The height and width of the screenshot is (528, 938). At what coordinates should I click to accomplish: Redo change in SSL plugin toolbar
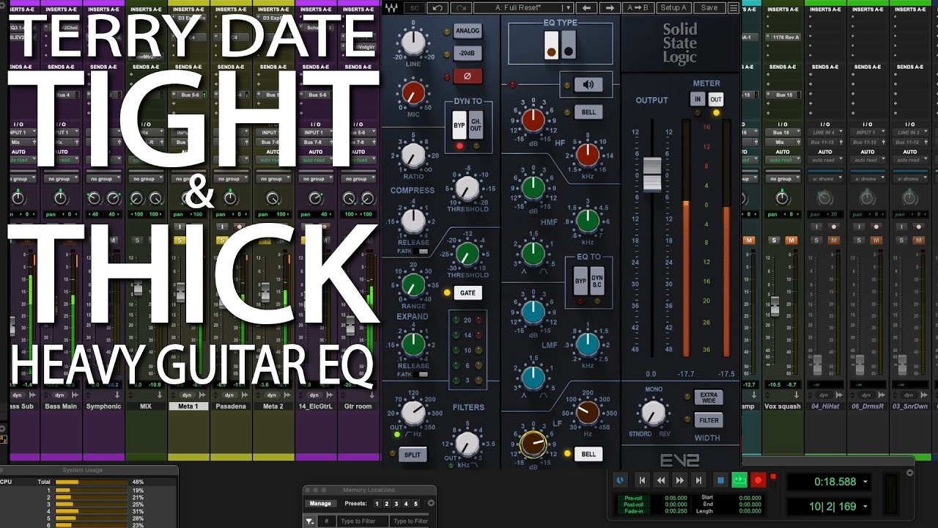(x=461, y=7)
